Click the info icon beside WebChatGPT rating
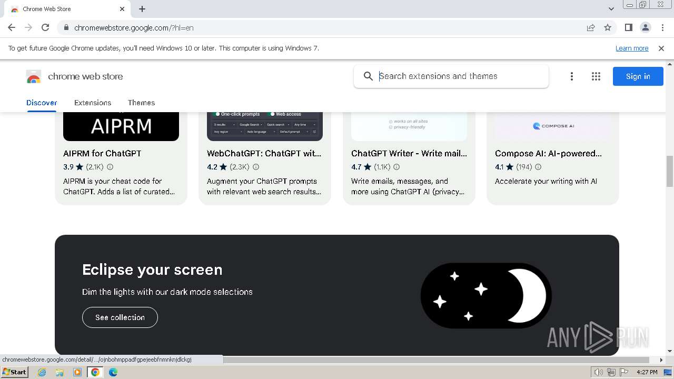Image resolution: width=674 pixels, height=379 pixels. click(x=256, y=167)
